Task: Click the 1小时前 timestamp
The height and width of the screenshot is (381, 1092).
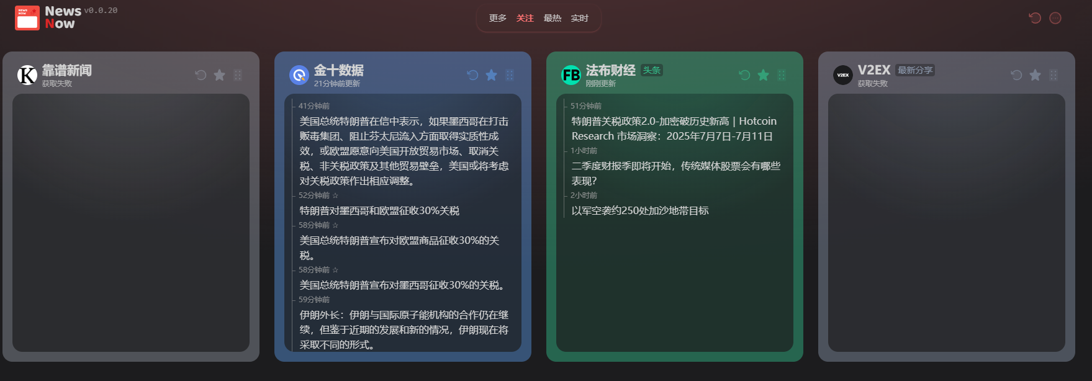Action: pyautogui.click(x=584, y=151)
